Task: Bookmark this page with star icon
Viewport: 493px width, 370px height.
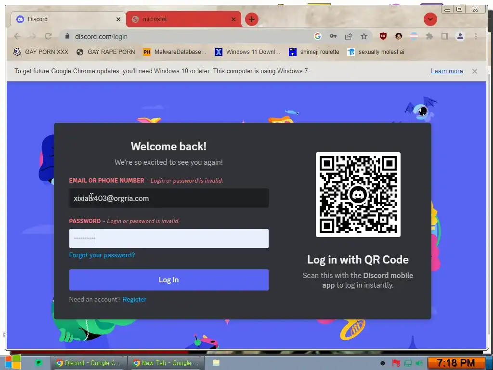Action: click(364, 36)
